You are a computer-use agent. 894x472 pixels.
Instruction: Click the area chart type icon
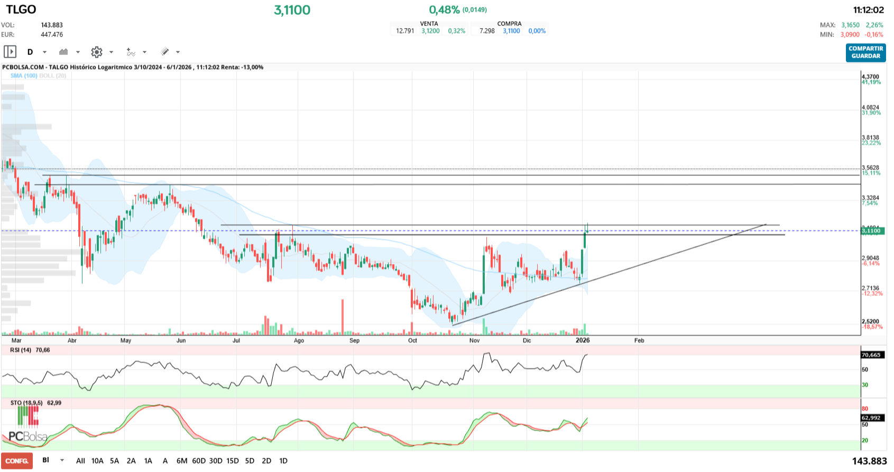(x=63, y=52)
